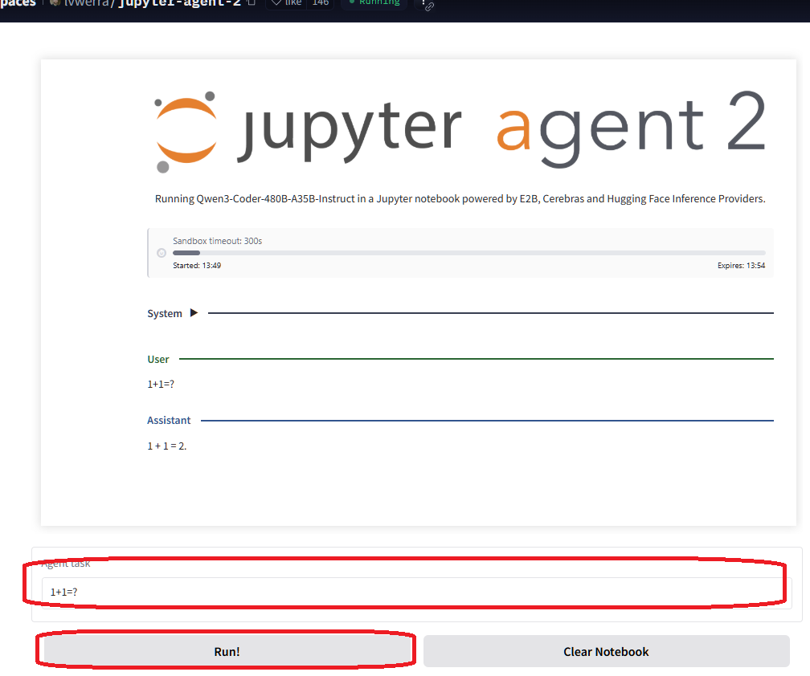Screen dimensions: 810x676
Task: Click the Running status badge
Action: (374, 2)
